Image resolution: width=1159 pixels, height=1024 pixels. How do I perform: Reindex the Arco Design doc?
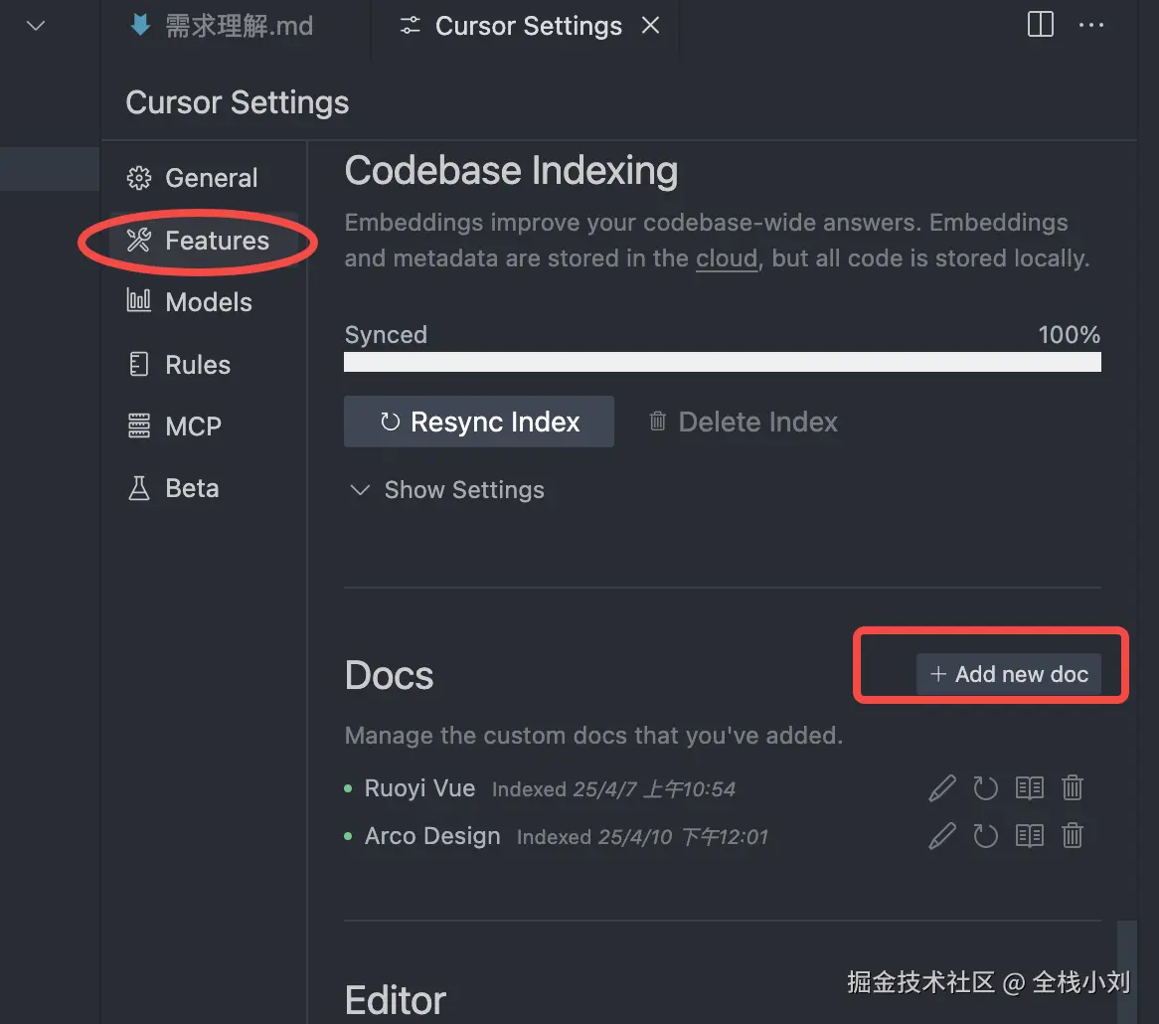coord(985,836)
